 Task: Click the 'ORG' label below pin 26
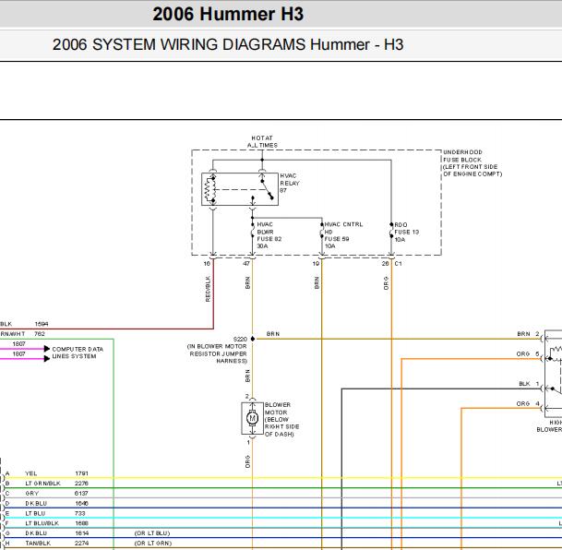coord(386,282)
